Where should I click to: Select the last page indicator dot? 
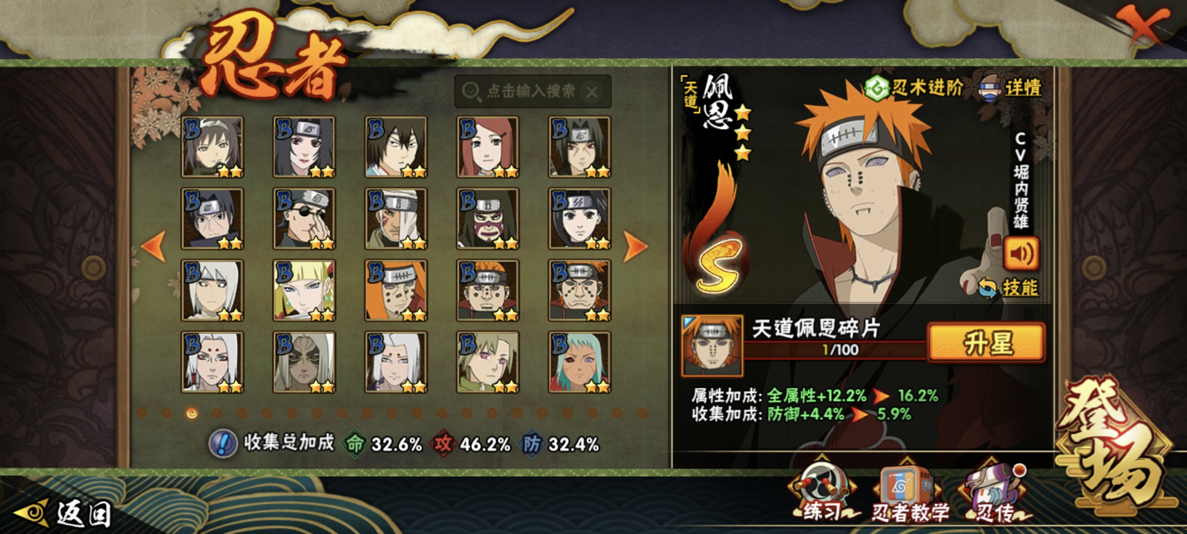point(642,413)
